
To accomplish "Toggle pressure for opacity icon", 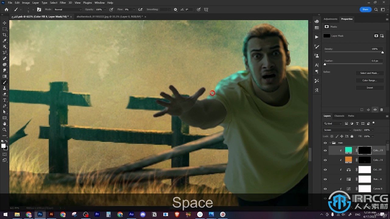I will point(111,9).
